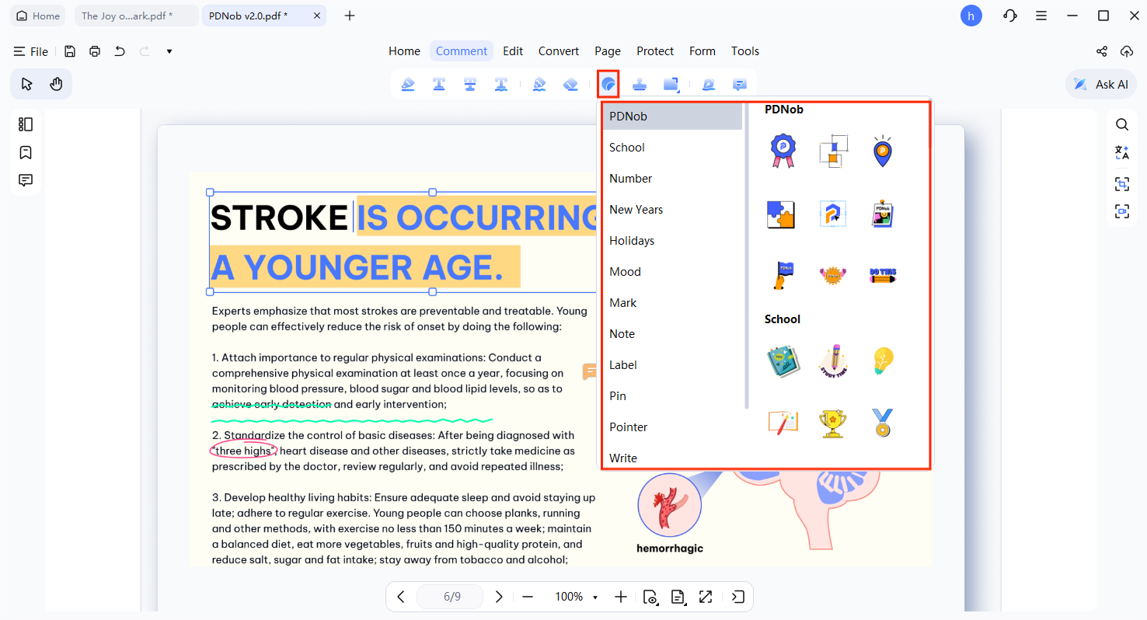Open the Stamp tool
The height and width of the screenshot is (620, 1147).
pyautogui.click(x=639, y=84)
